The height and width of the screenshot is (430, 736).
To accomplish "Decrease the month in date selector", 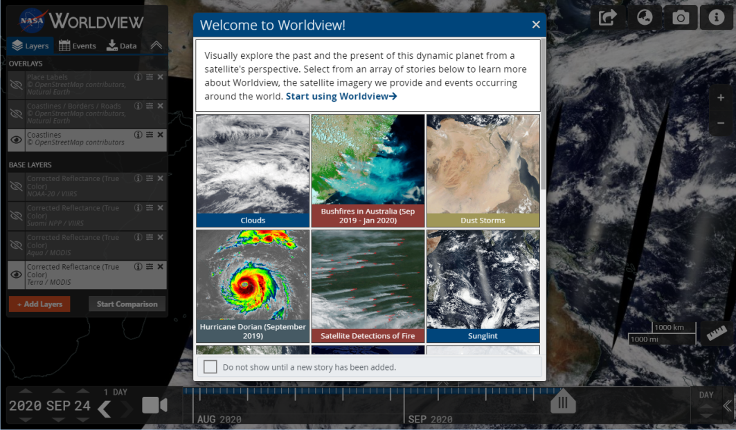I will [58, 419].
